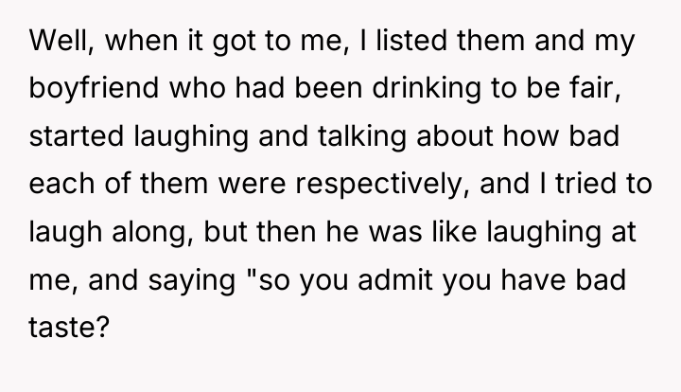
Task: Click the word "listed"
Action: coord(411,41)
